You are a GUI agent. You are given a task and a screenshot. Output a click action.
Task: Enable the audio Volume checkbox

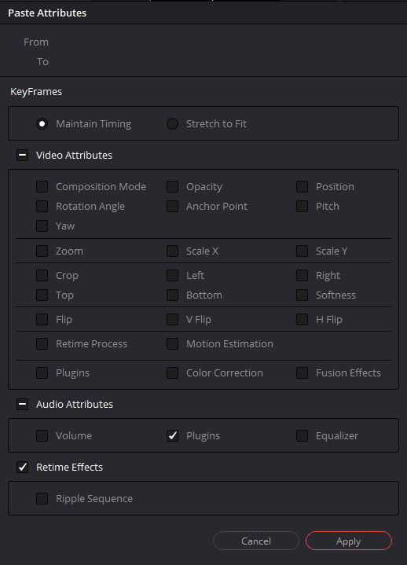(42, 436)
